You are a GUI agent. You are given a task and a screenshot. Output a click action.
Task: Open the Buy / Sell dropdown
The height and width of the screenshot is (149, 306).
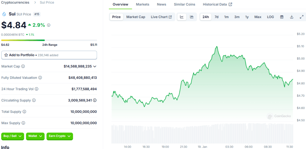(13, 136)
